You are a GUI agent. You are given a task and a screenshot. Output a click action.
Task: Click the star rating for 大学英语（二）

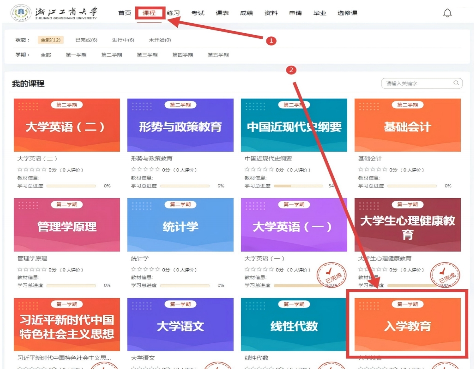coord(32,169)
